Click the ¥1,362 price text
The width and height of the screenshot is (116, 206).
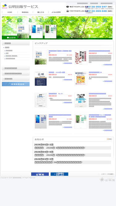pyautogui.click(x=69, y=119)
